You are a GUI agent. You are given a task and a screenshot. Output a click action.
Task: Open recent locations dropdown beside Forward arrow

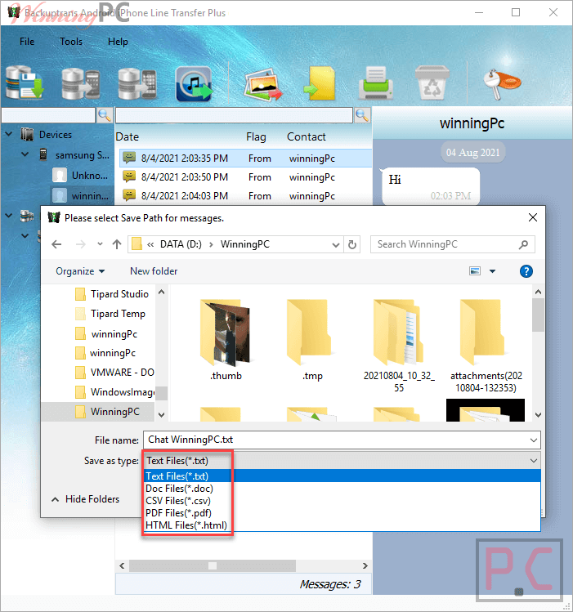[100, 244]
